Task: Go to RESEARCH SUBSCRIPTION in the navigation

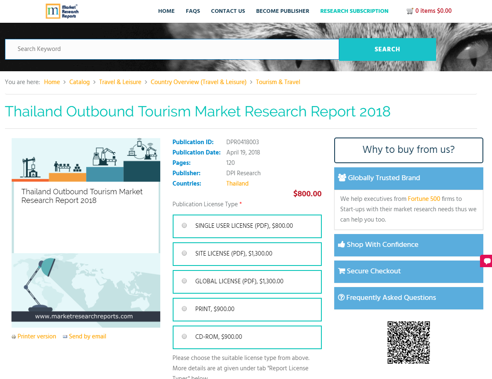Action: (x=354, y=11)
